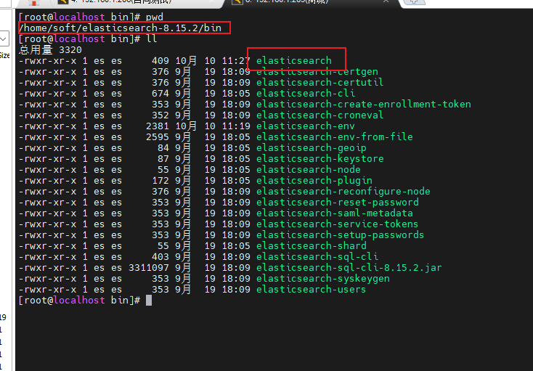This screenshot has height=371, width=533.
Task: Select the elasticsearch-reconfigure-node file name
Action: pyautogui.click(x=343, y=191)
